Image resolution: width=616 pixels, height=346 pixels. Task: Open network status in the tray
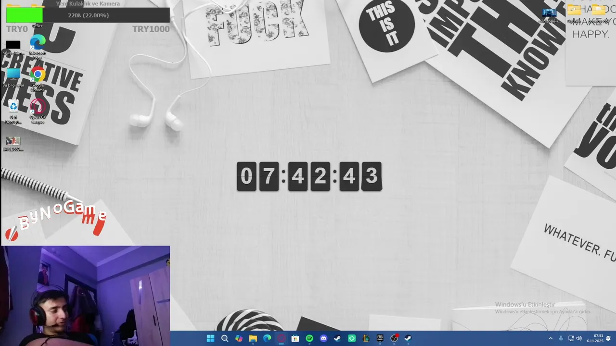pos(571,338)
